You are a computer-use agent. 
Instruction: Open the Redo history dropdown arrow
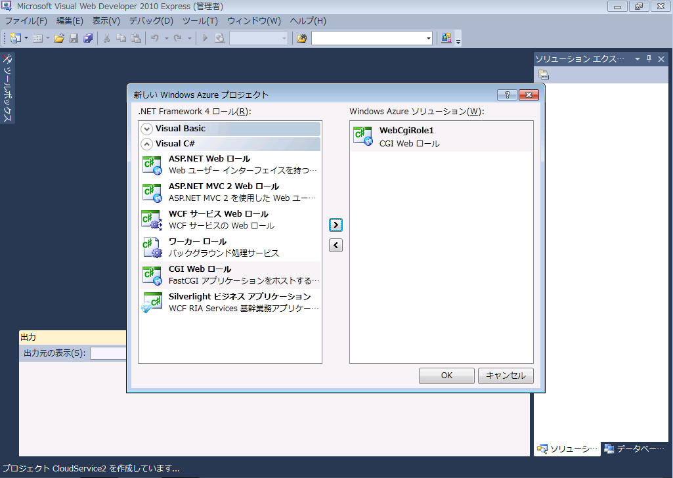pyautogui.click(x=189, y=38)
